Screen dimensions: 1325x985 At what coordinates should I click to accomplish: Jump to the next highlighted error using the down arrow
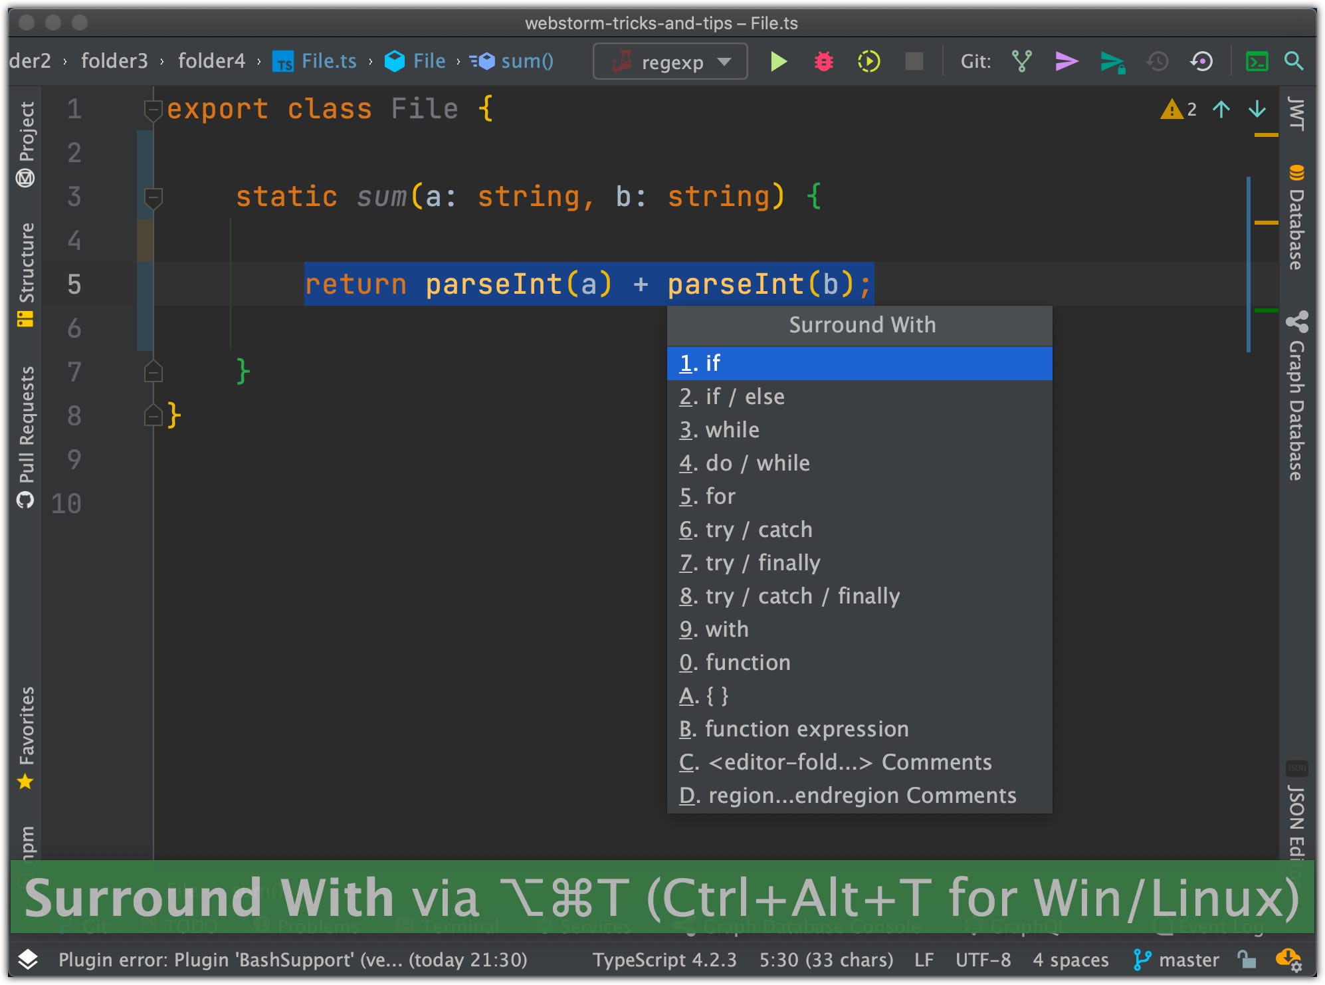[x=1257, y=109]
